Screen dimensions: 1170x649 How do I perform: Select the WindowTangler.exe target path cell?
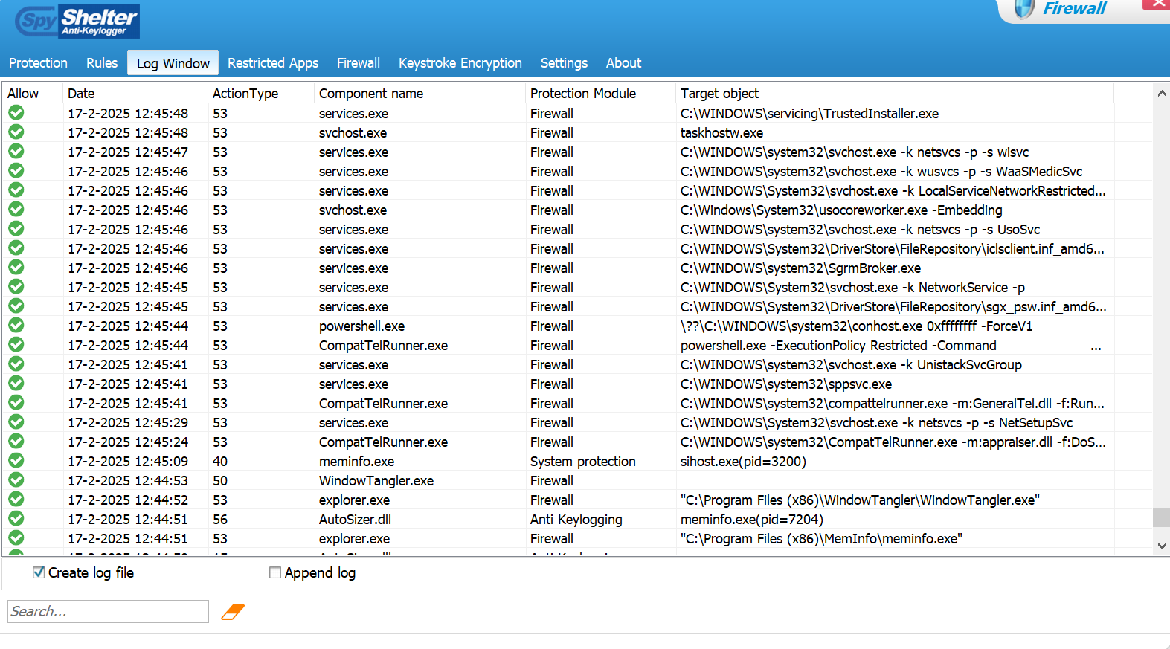860,500
